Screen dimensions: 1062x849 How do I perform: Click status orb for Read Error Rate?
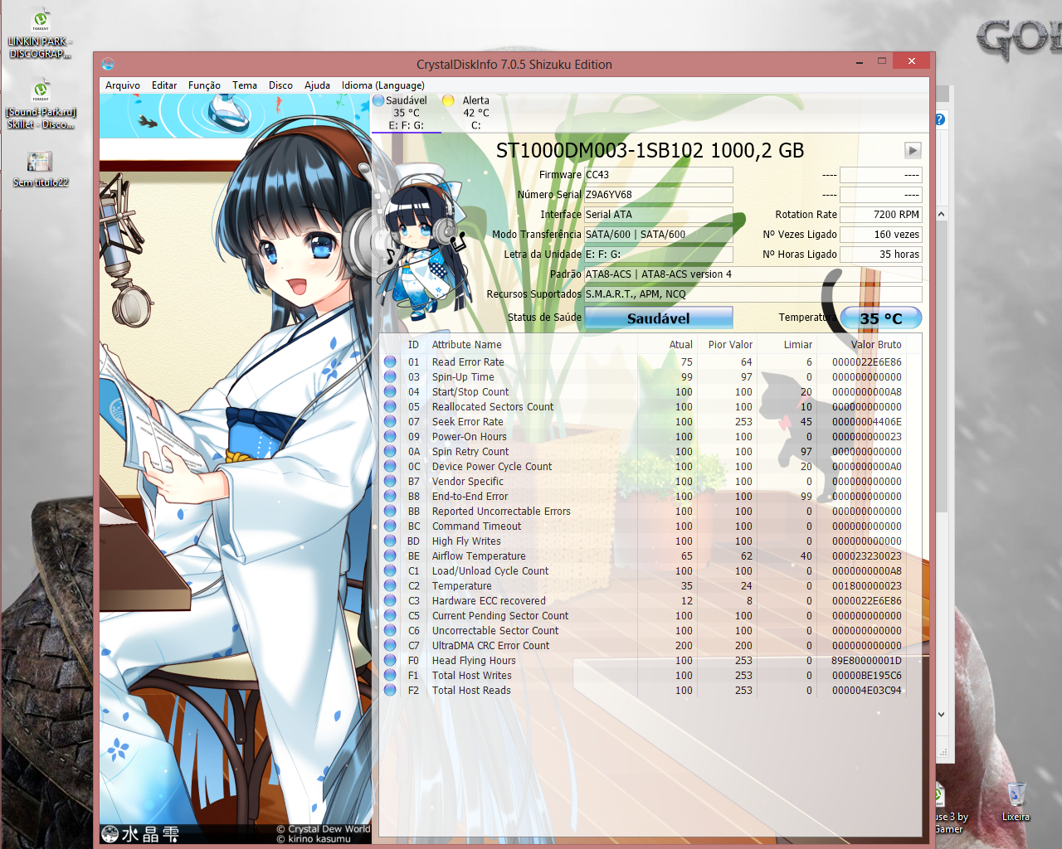click(390, 362)
